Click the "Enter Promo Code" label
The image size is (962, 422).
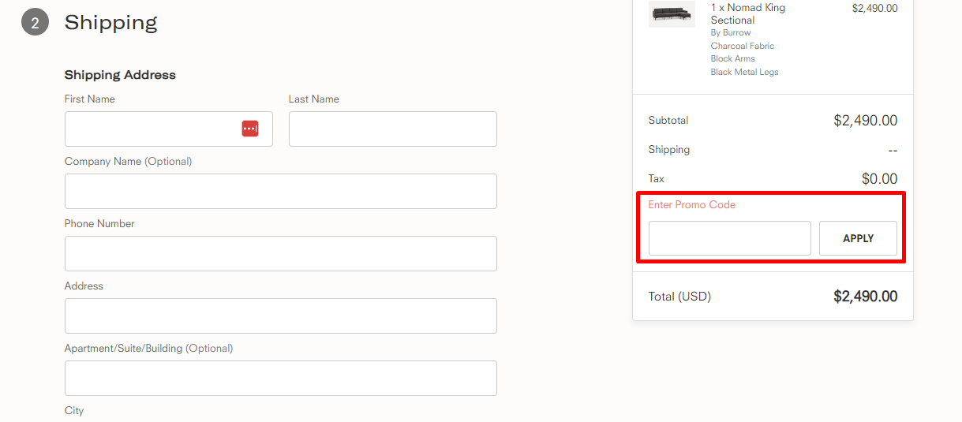click(x=692, y=205)
